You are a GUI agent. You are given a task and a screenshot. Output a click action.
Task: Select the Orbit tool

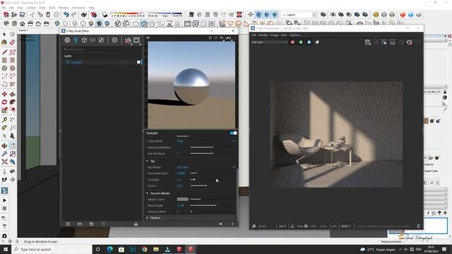click(x=4, y=146)
